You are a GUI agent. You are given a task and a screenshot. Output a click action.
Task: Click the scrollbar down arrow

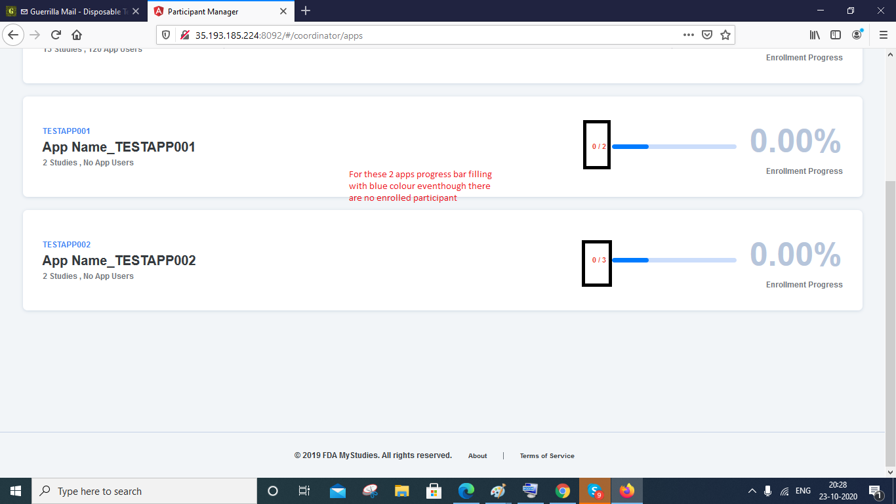pyautogui.click(x=891, y=471)
